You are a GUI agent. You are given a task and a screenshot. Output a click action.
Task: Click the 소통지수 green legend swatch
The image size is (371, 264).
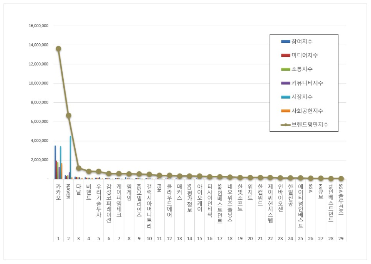(x=286, y=69)
